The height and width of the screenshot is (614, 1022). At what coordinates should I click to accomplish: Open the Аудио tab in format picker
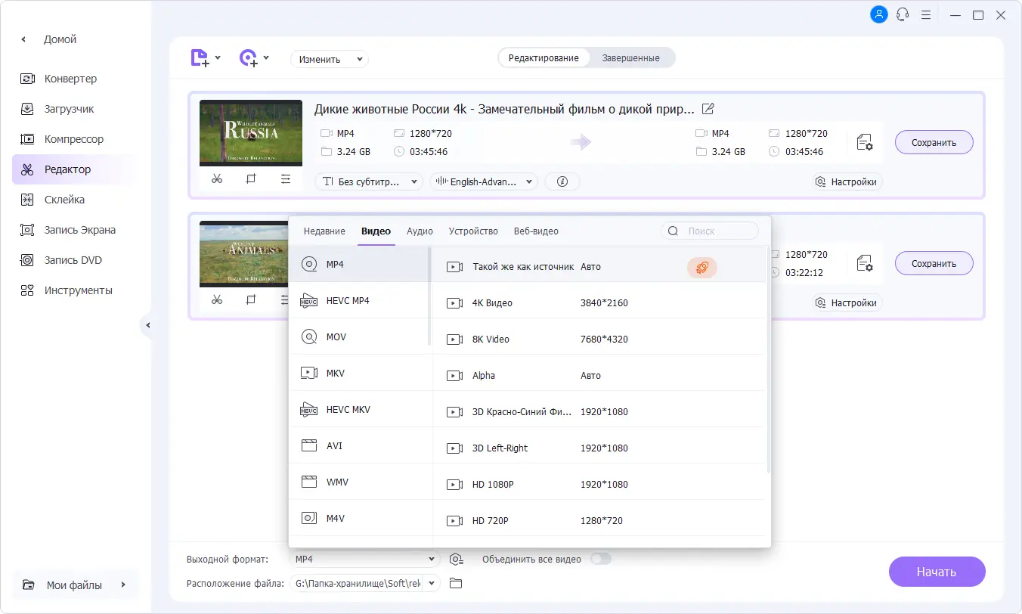[x=419, y=231]
